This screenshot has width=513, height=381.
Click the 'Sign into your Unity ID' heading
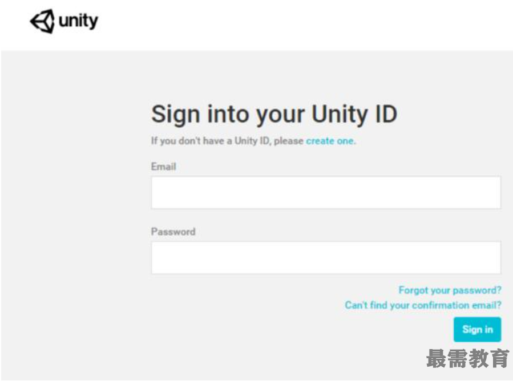[x=274, y=115]
